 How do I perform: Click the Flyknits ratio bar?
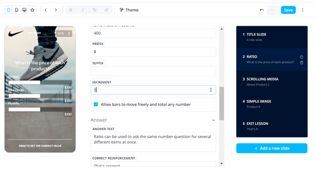(x=40, y=109)
